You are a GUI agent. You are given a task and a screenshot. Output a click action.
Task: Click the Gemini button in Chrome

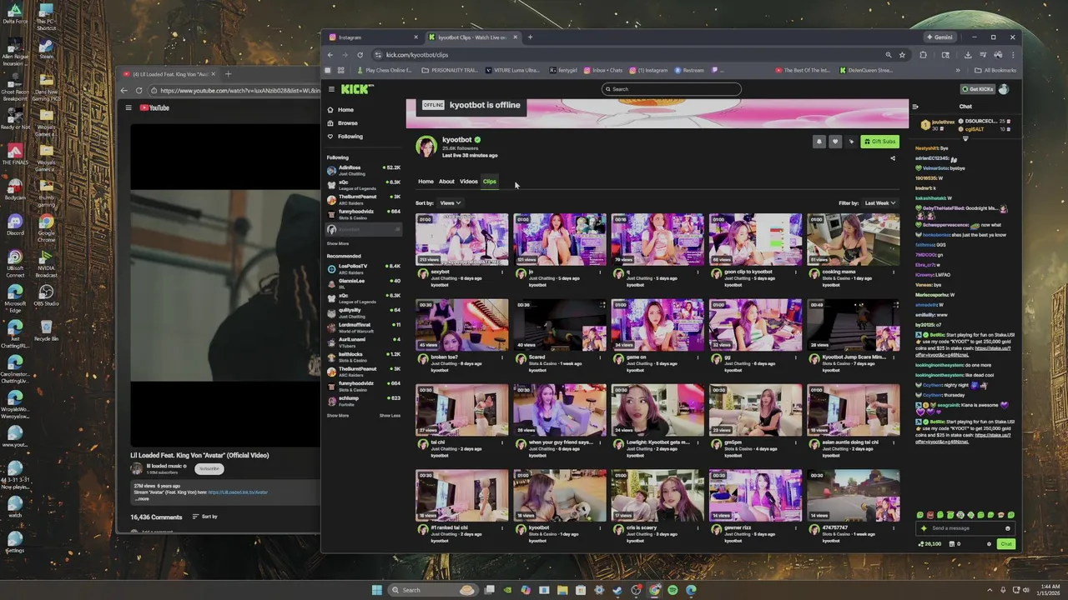point(940,37)
